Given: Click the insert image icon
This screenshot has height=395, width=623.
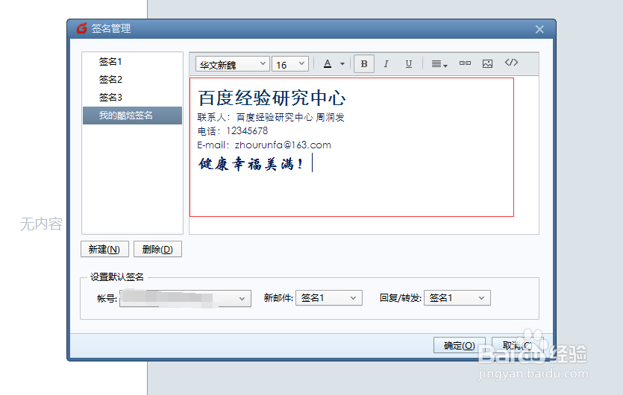Looking at the screenshot, I should 487,63.
